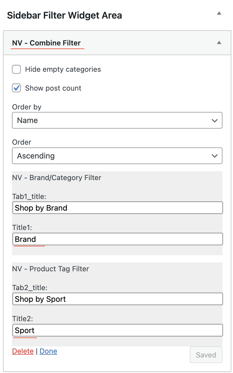This screenshot has height=373, width=233.
Task: Open the Order by dropdown showing Name
Action: 117,120
